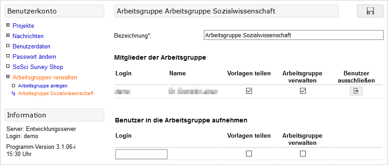Focus the Bezeichnung text field
Screen dimensions: 388x165
[293, 35]
